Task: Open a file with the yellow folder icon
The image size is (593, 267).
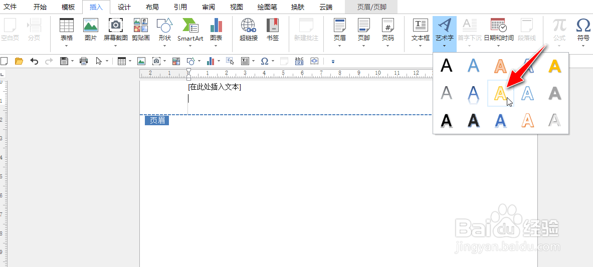Action: pos(19,61)
